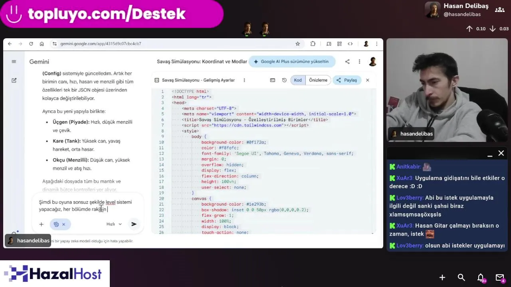Go forward in the browser
Viewport: 511px width, 287px height.
coord(20,44)
